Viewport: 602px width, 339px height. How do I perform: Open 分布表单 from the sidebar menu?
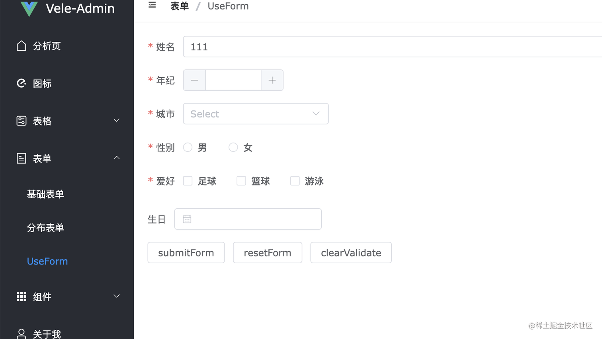click(x=45, y=227)
